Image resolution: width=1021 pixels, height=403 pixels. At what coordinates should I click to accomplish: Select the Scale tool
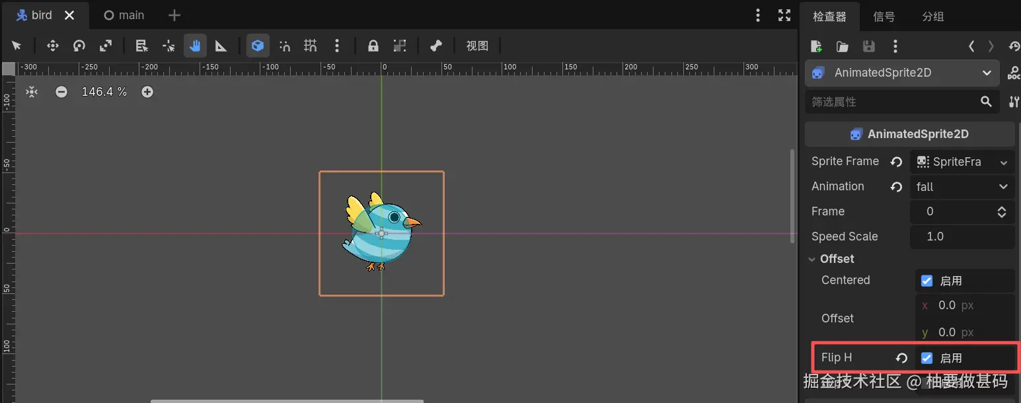click(105, 46)
